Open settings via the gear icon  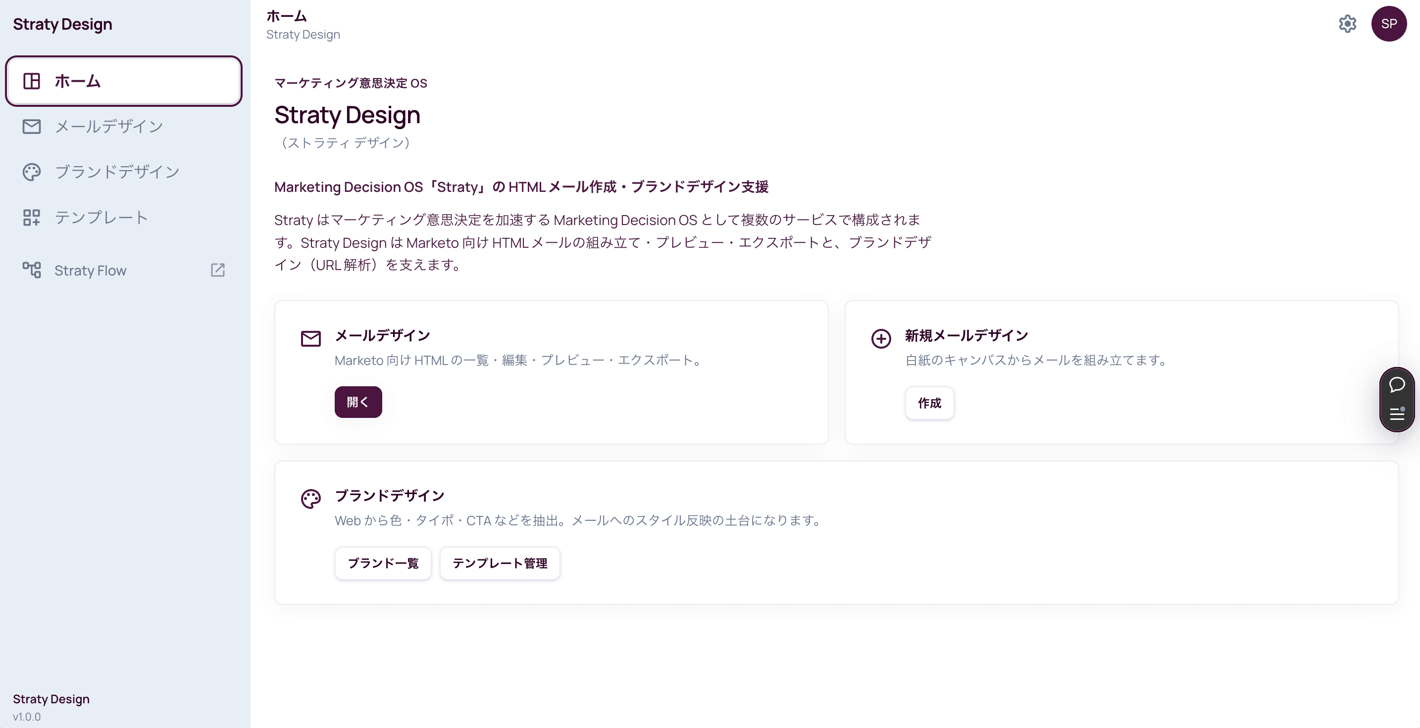pyautogui.click(x=1347, y=24)
